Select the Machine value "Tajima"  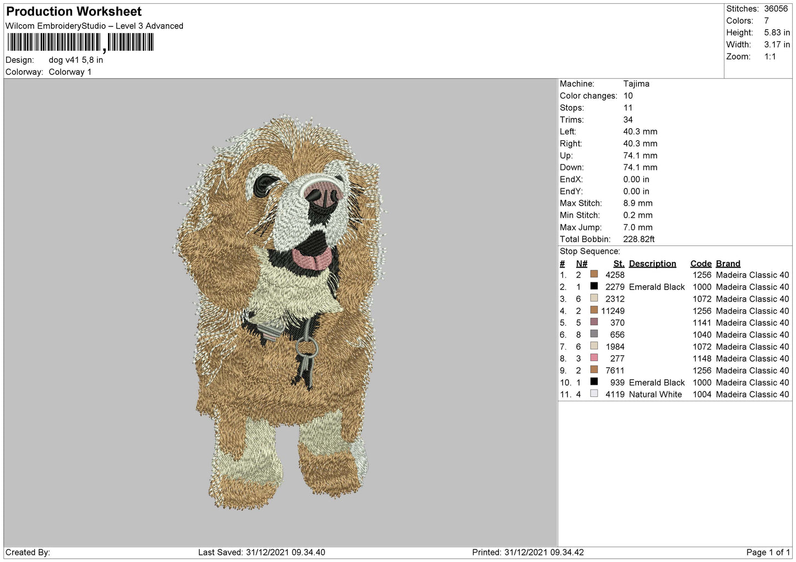coord(636,84)
